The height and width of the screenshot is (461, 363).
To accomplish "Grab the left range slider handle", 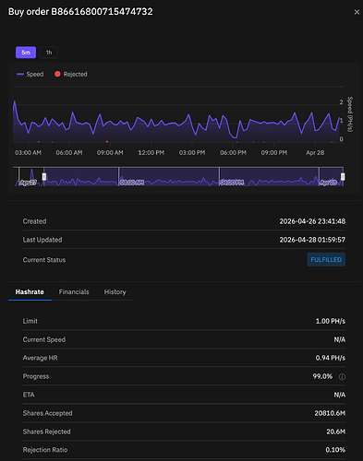I will pos(44,177).
